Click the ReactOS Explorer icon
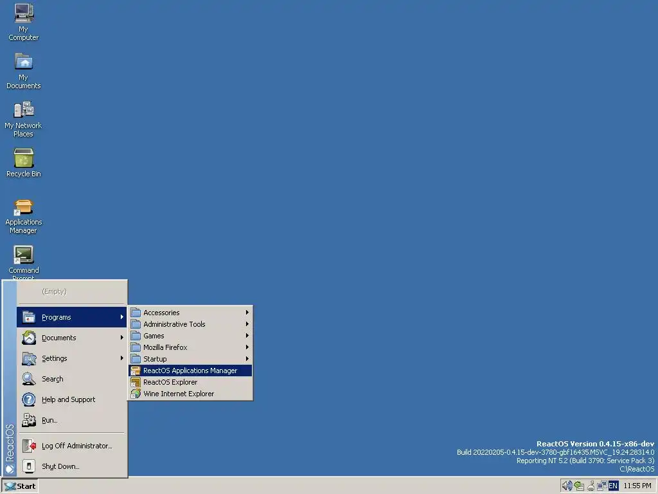Screen dimensions: 658x494 click(x=136, y=382)
